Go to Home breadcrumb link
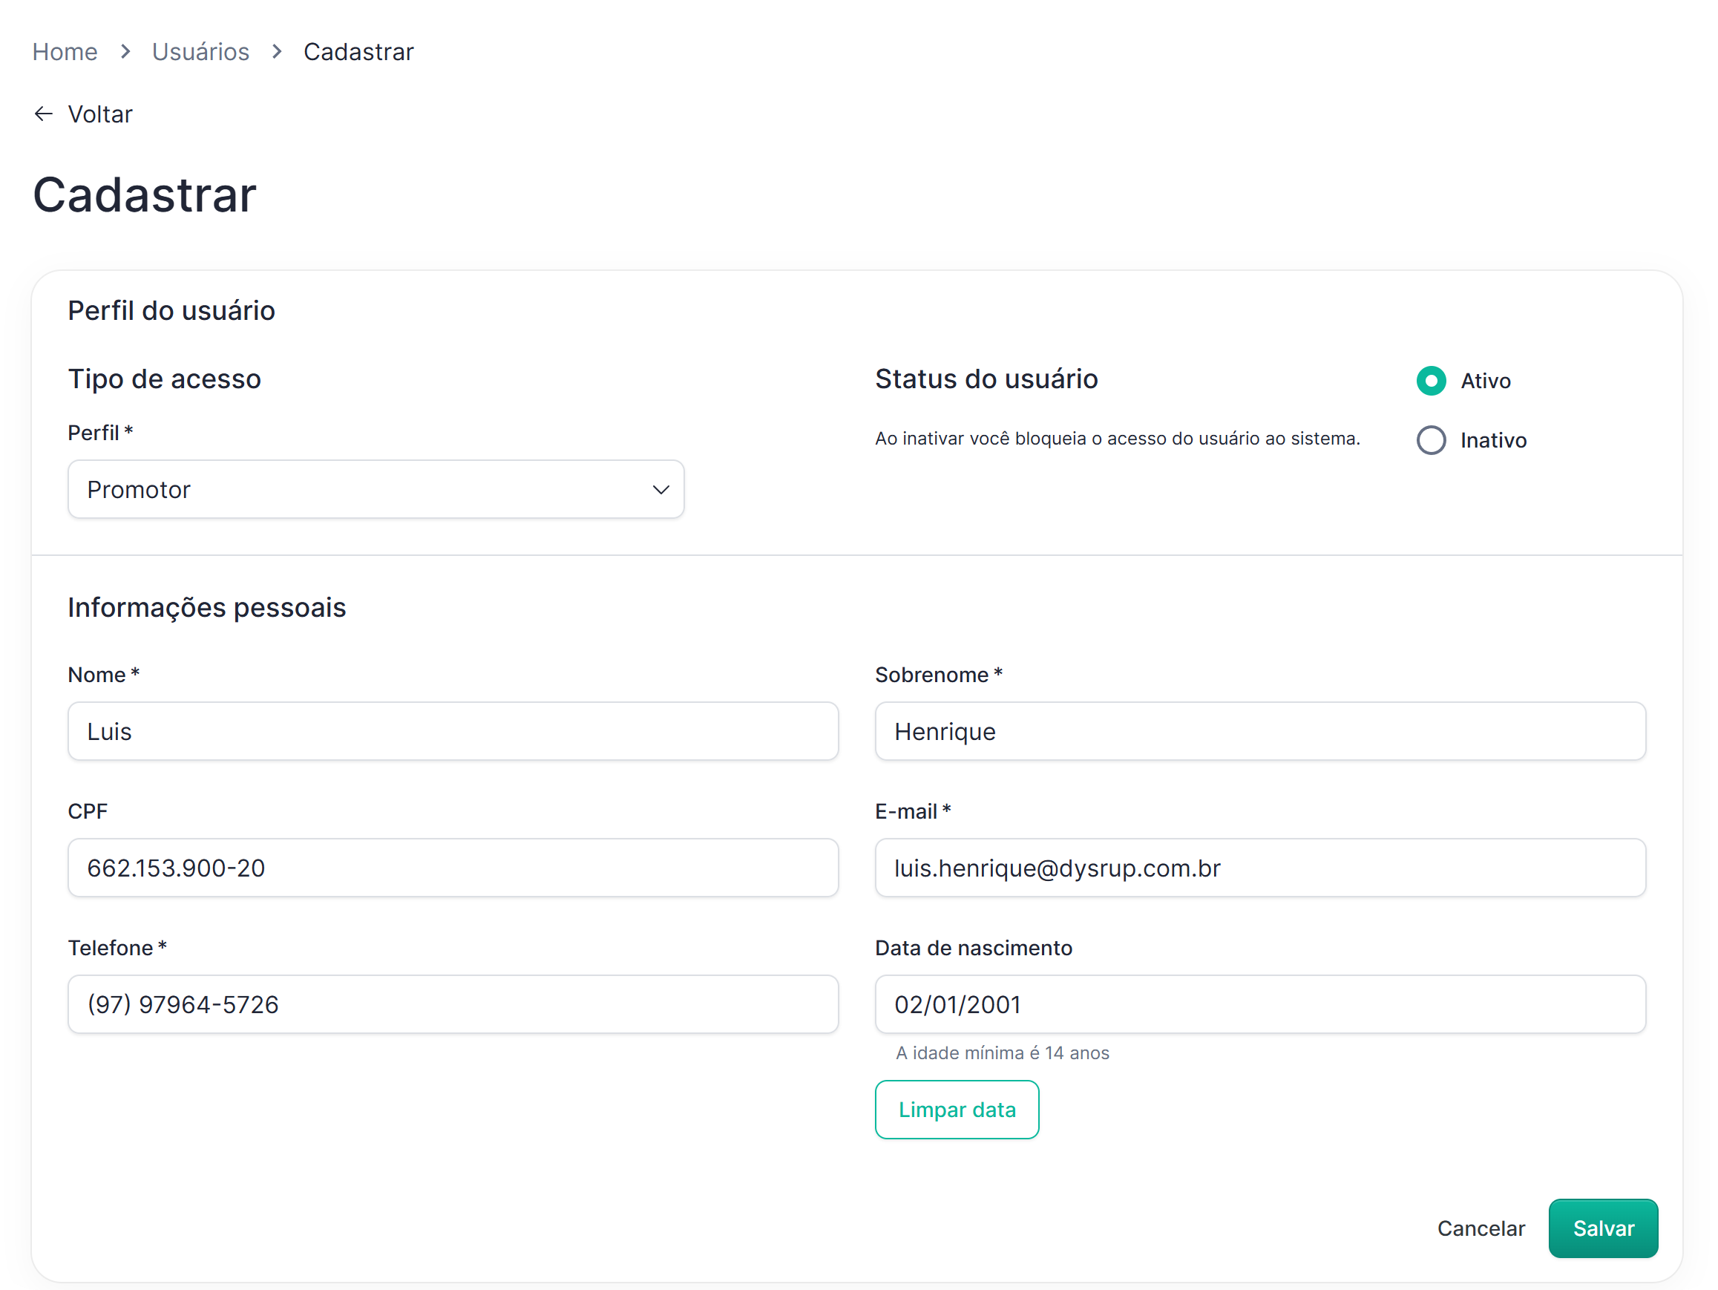 65,52
